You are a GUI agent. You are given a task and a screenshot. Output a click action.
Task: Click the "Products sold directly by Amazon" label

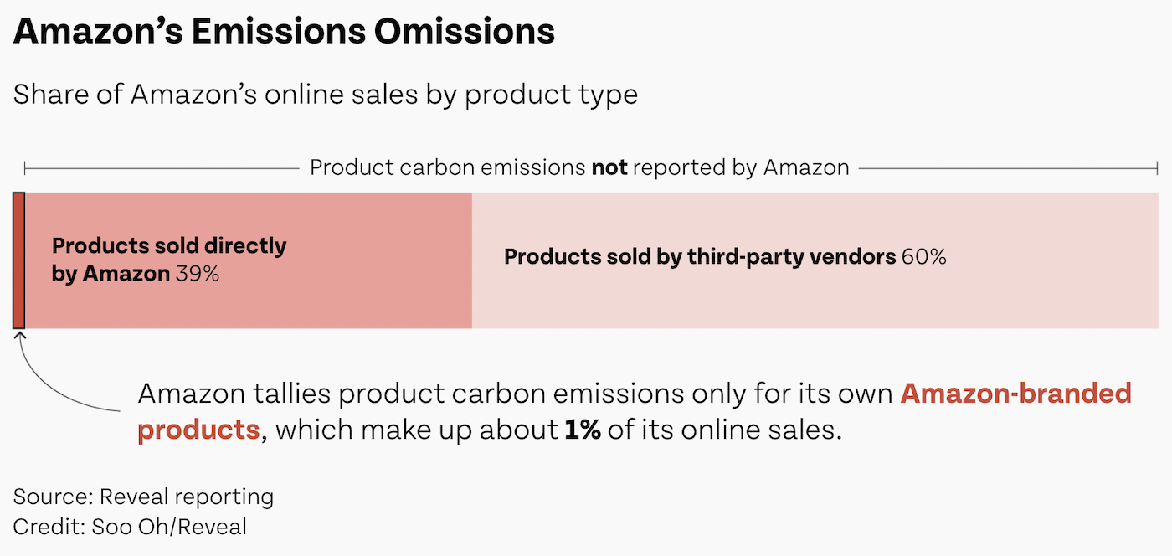pyautogui.click(x=169, y=247)
